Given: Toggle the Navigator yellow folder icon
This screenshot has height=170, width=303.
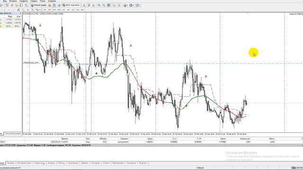Looking at the screenshot, I should (x=17, y=5).
